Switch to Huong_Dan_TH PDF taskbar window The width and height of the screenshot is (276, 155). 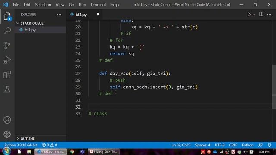coord(103,152)
